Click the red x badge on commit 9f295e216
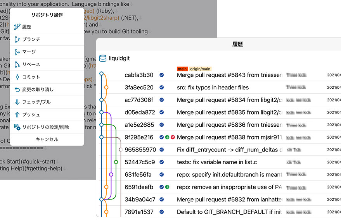341x220 pixels. click(x=173, y=137)
